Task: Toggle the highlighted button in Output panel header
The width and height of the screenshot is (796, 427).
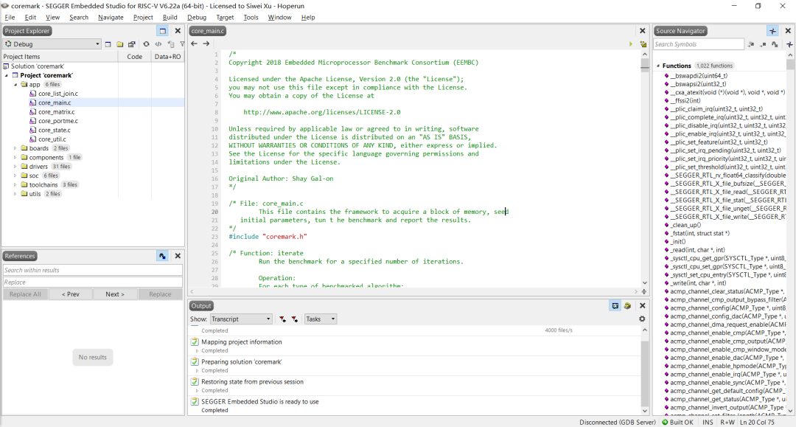Action: pos(615,305)
